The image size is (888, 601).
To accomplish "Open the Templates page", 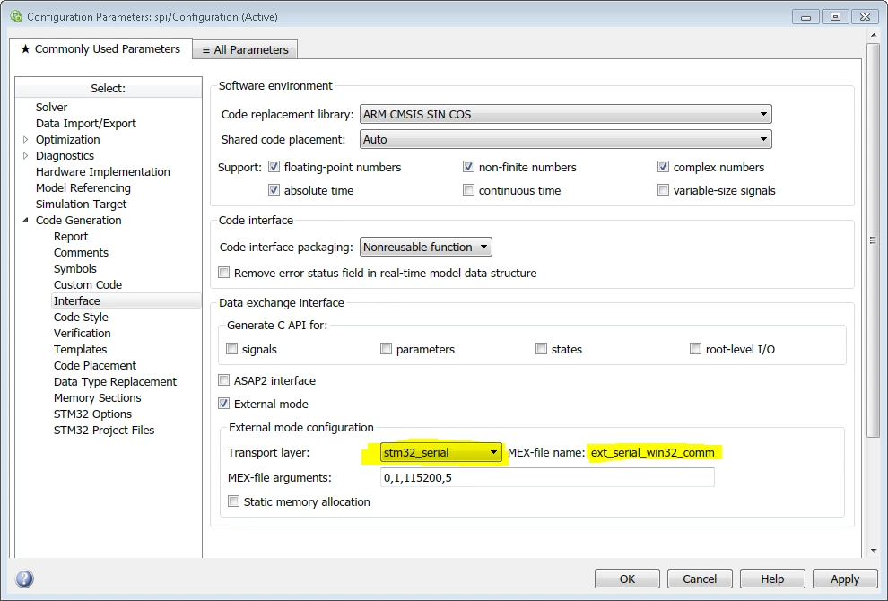I will click(80, 350).
